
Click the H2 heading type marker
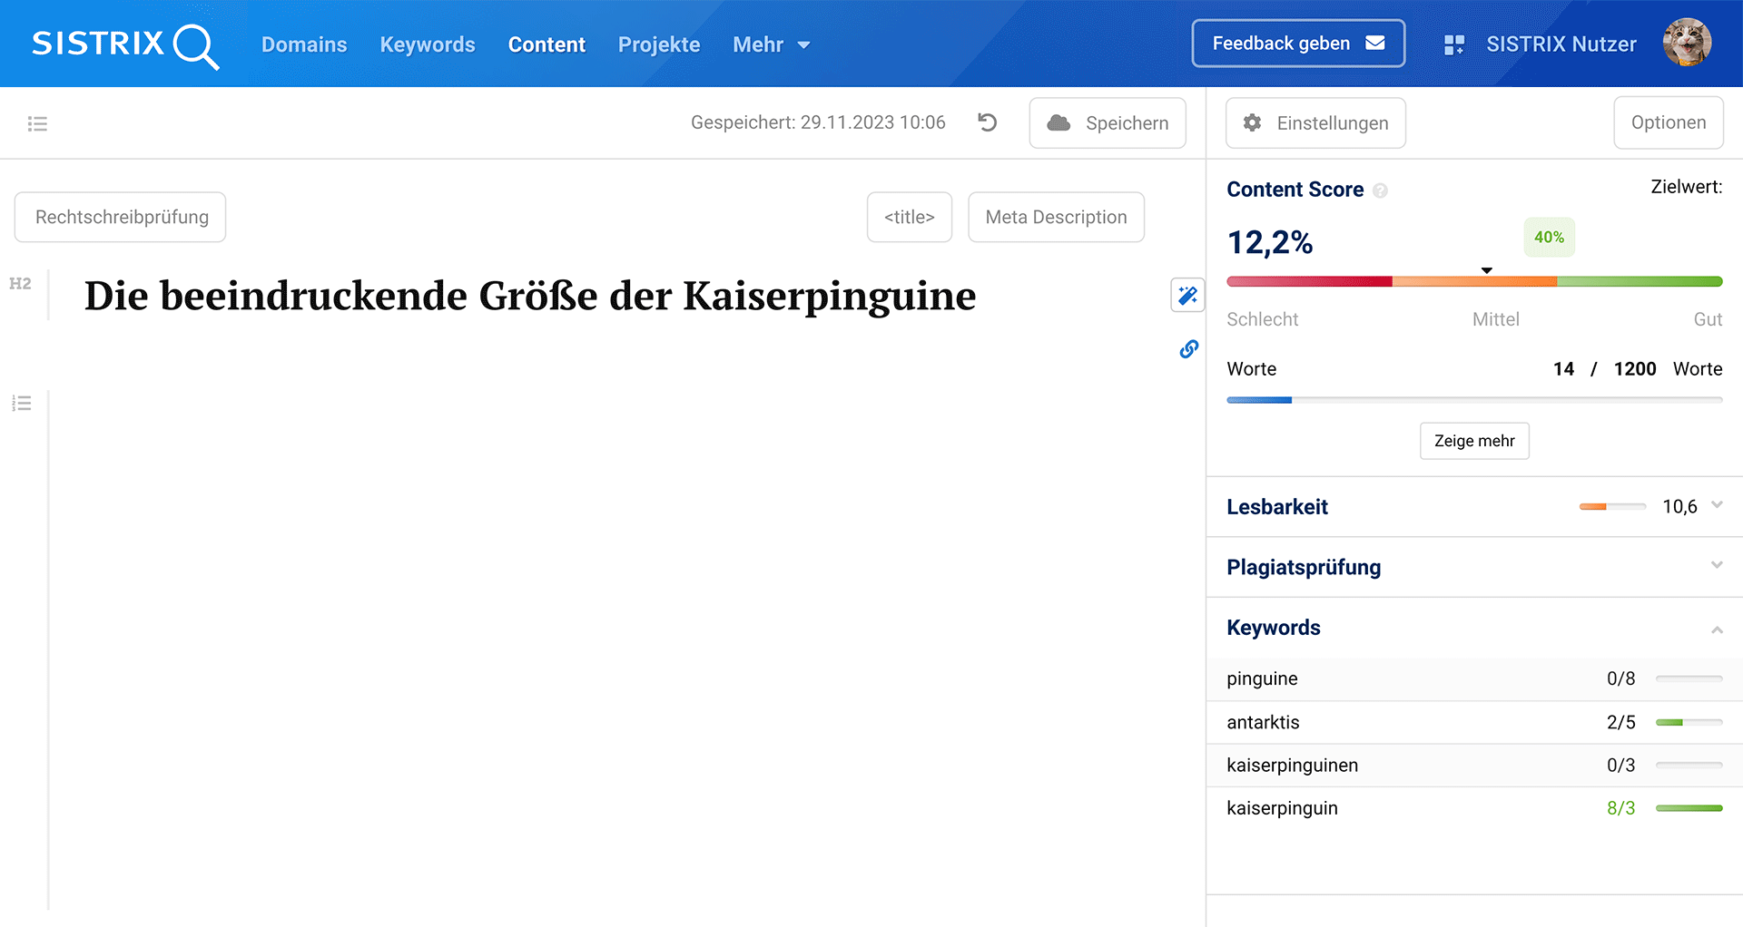20,284
